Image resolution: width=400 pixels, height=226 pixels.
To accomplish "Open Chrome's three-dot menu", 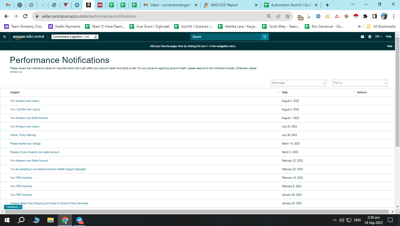I will [x=393, y=16].
